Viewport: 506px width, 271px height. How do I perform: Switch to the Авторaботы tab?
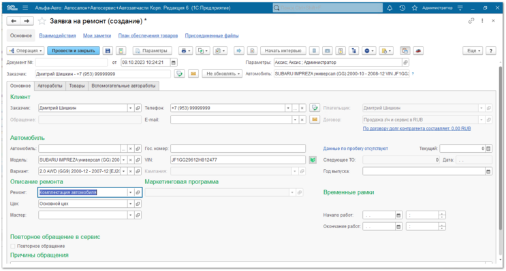[50, 86]
